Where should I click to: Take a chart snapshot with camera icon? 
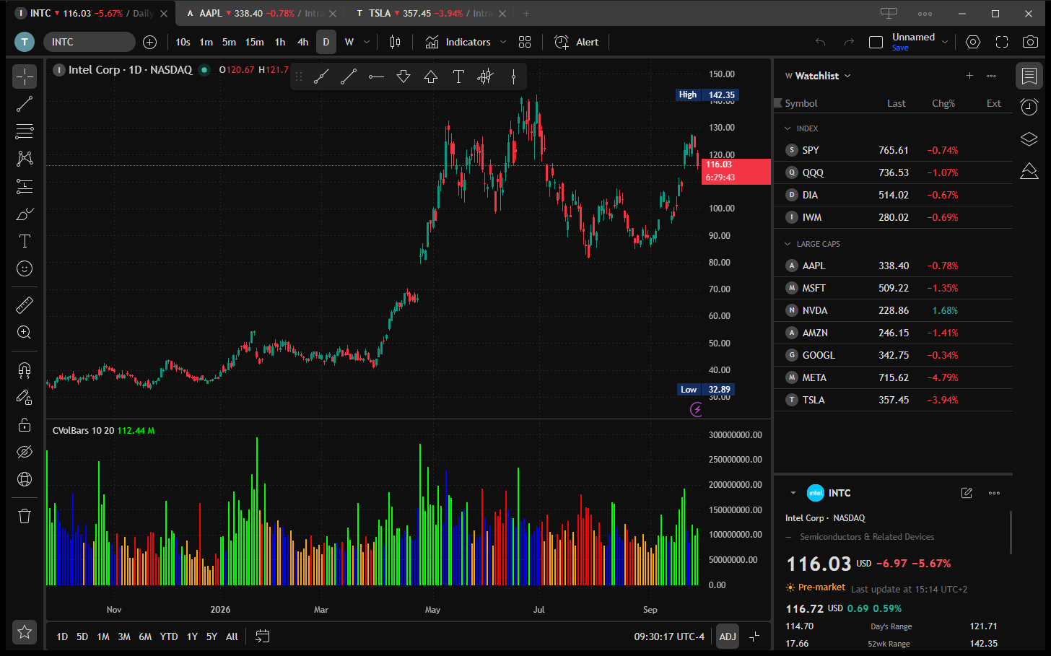pyautogui.click(x=1030, y=42)
